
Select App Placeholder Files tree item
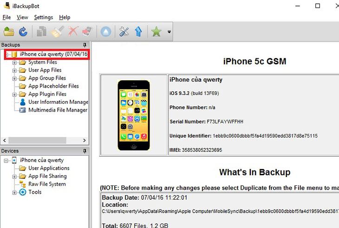click(53, 86)
